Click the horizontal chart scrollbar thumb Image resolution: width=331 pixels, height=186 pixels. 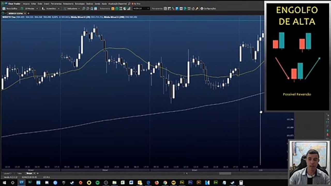click(225, 173)
